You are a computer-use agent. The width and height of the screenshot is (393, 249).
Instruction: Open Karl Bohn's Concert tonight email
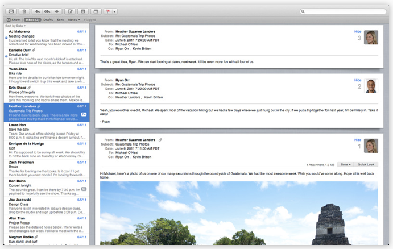pos(47,187)
